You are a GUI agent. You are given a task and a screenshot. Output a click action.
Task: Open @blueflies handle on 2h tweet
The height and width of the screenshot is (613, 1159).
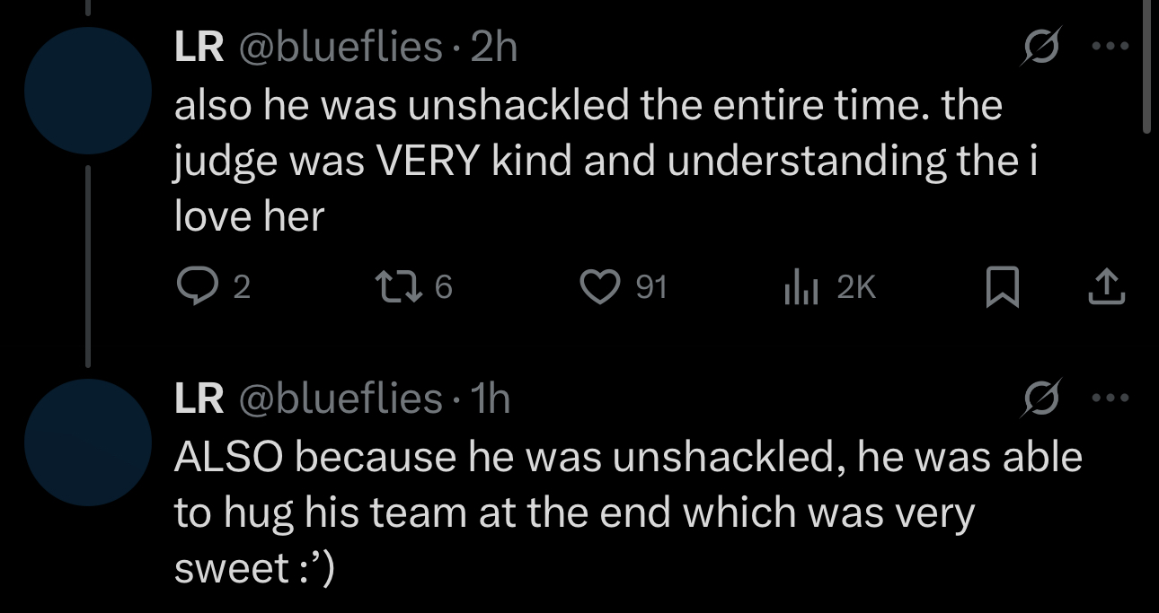[340, 46]
